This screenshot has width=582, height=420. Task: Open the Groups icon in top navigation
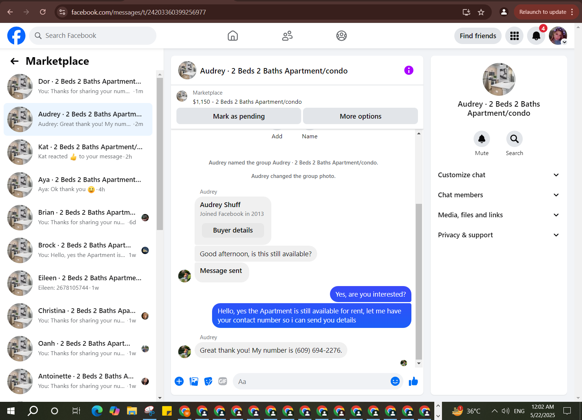point(342,36)
